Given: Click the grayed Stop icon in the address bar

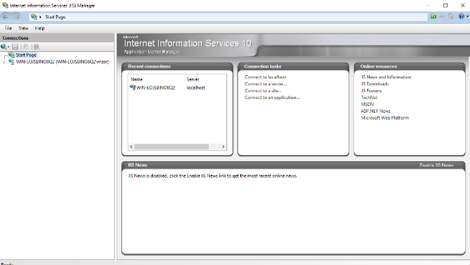Looking at the screenshot, I should click(x=442, y=16).
